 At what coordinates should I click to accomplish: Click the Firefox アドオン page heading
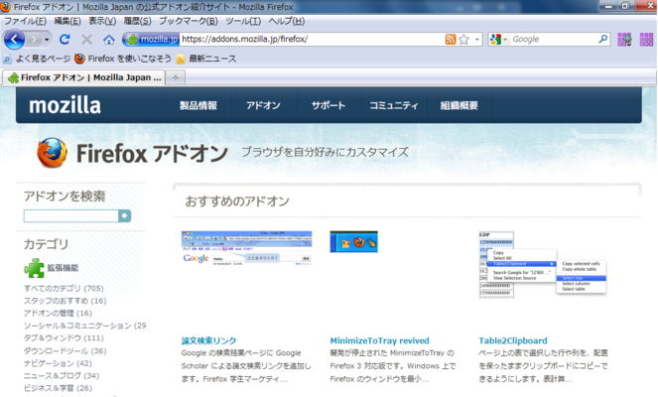click(152, 153)
